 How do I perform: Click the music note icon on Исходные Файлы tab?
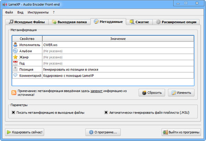pos(11,22)
